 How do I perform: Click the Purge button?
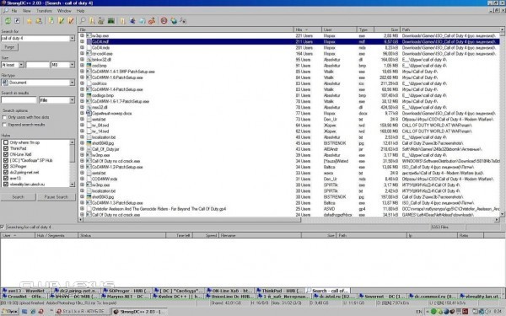click(9, 47)
